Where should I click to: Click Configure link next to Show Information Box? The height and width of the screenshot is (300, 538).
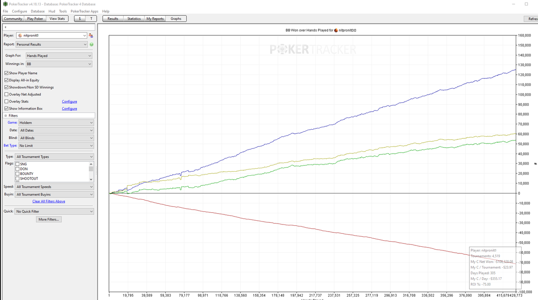(x=69, y=109)
